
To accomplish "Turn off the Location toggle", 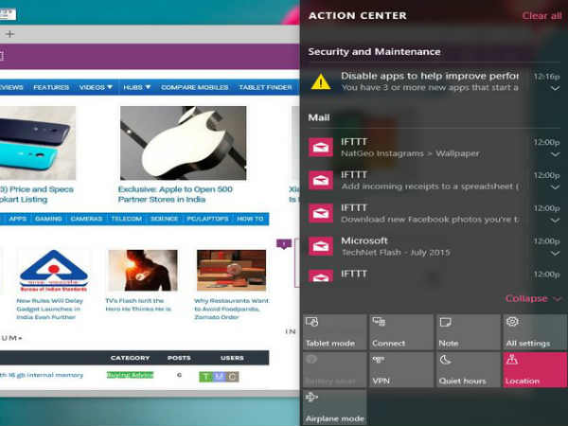I will coord(535,369).
